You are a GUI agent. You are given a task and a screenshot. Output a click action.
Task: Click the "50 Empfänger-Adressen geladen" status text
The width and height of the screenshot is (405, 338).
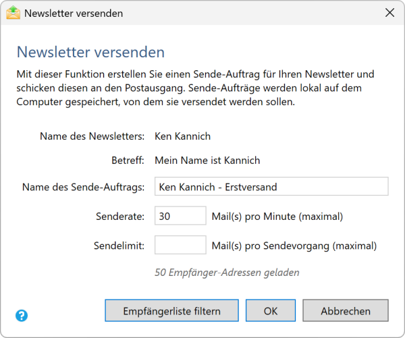(x=227, y=273)
